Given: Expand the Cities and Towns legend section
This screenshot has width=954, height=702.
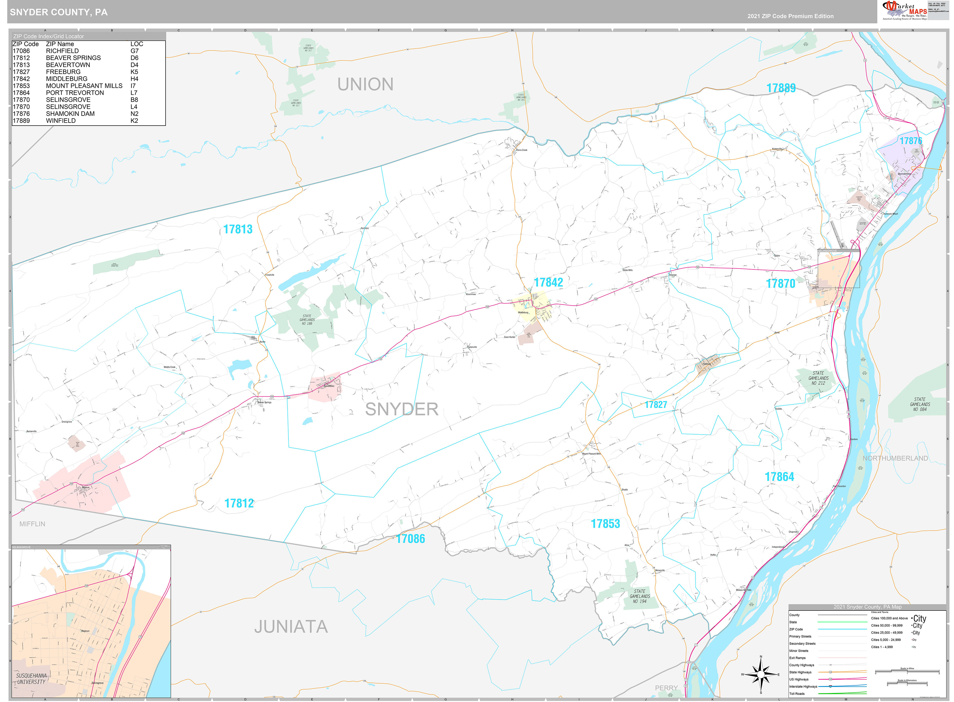Looking at the screenshot, I should tap(880, 612).
